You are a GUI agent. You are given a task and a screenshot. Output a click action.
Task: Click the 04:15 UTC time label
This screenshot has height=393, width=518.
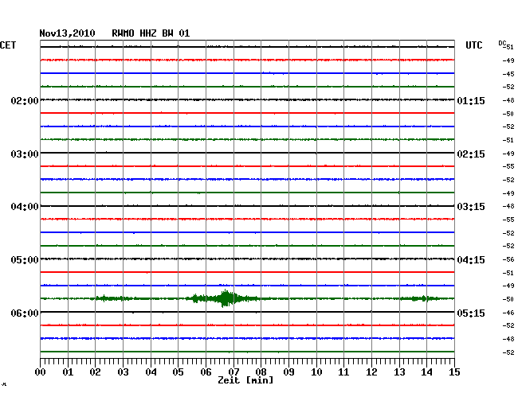click(x=471, y=260)
